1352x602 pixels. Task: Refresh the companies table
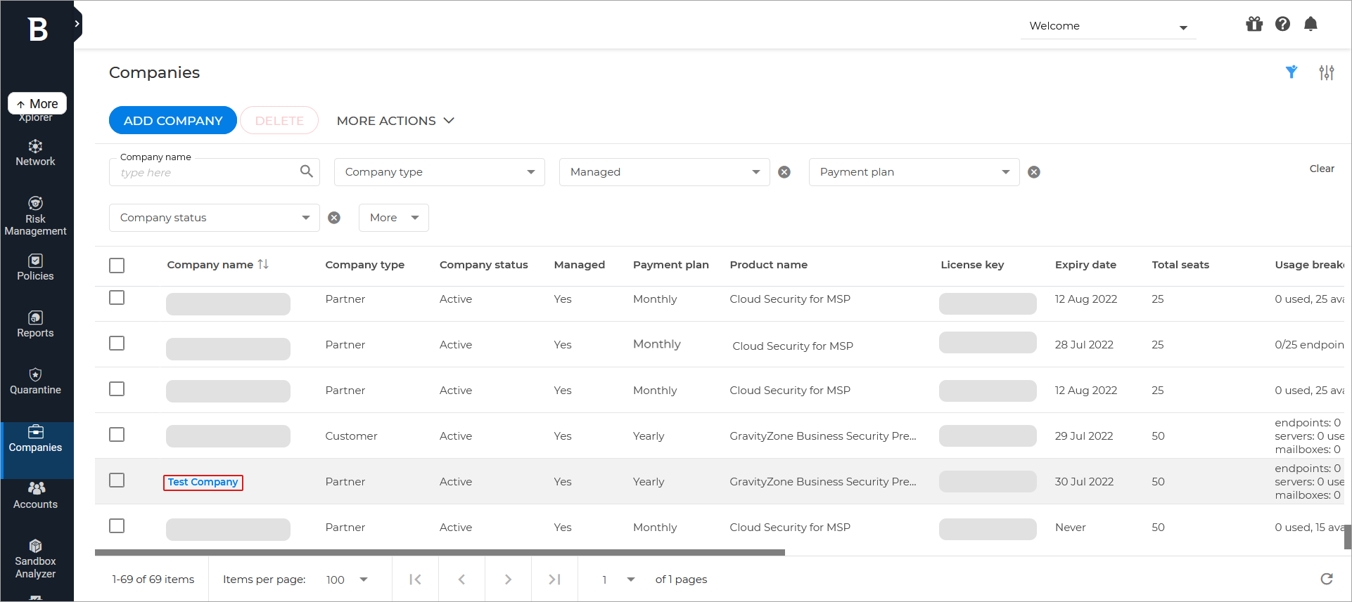click(1326, 579)
